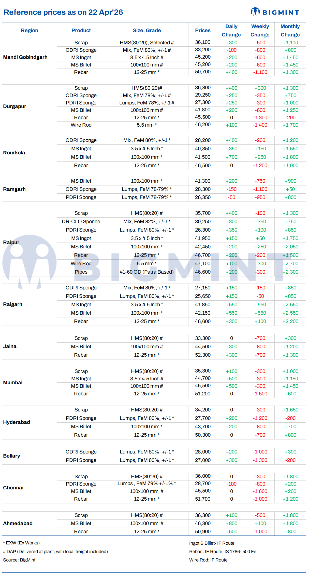Click the Rourkela region label
309x575 pixels.
[14, 153]
